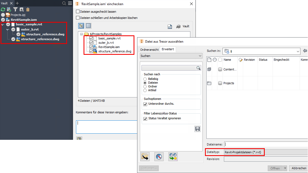Screen dimensions: 308x173
Task: Check 'Dateien ausgecheckt lassen' checkbox
Action: 78,12
